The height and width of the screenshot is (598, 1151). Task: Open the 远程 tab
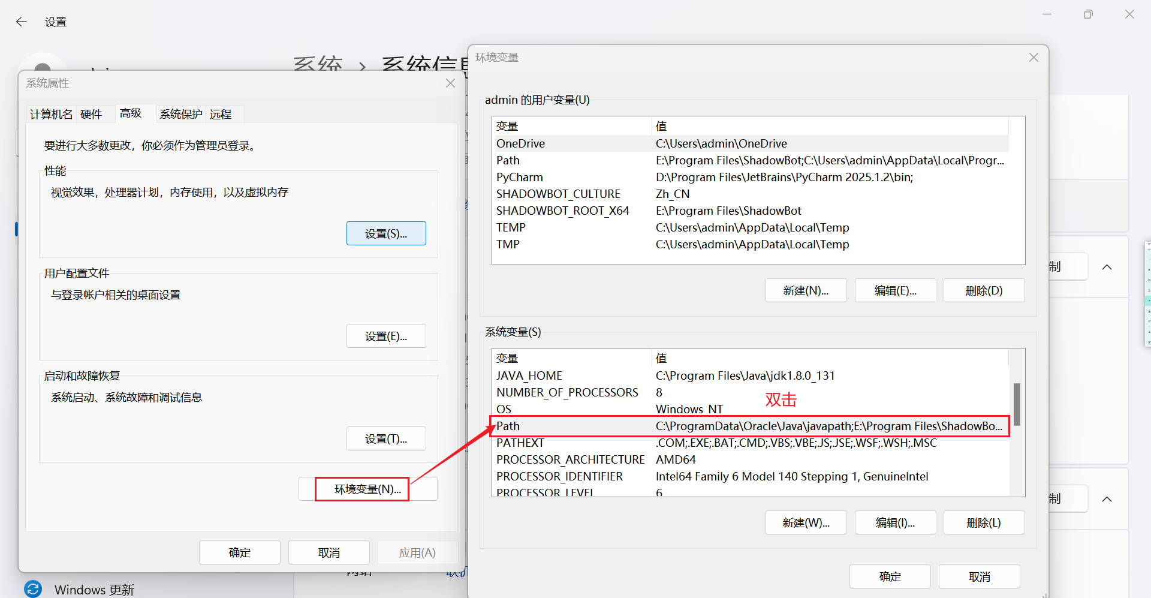coord(221,114)
